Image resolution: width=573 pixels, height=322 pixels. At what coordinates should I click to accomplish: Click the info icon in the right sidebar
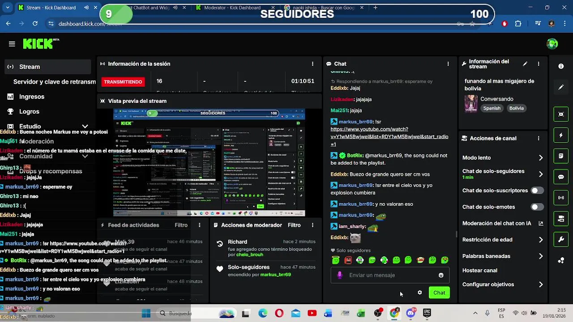pos(561,66)
